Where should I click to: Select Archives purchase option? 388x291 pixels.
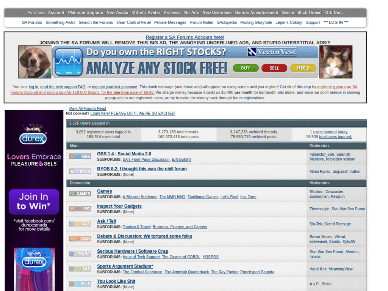[x=172, y=13]
